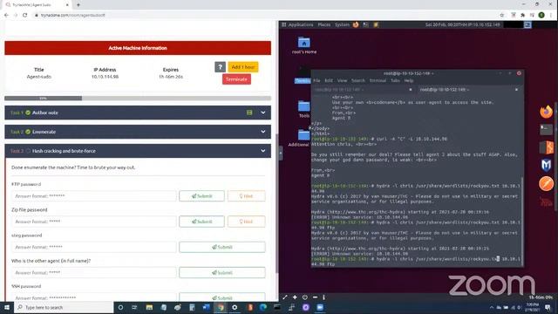Submit the Zip file password answer

pyautogui.click(x=201, y=222)
